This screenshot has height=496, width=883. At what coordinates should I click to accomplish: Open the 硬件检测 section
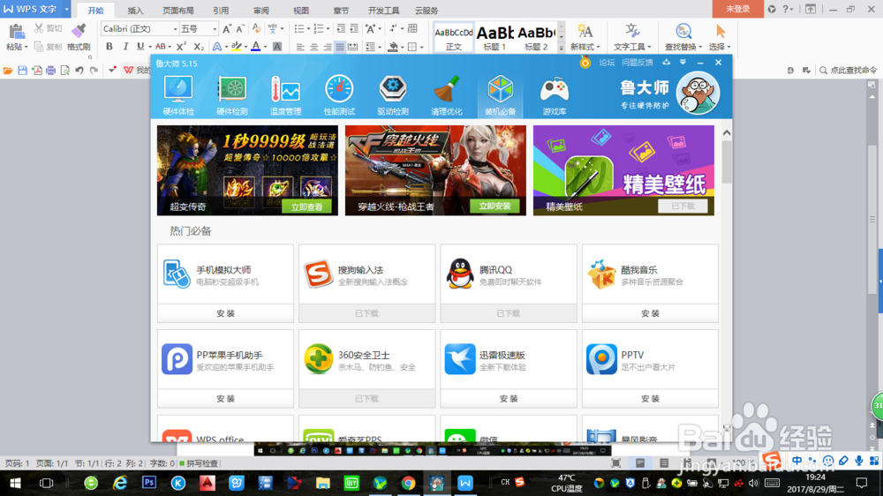tap(232, 94)
